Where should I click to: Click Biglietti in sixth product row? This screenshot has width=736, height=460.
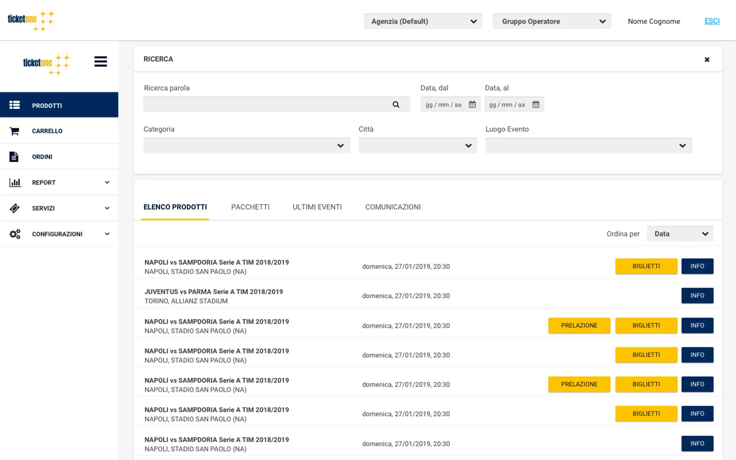point(646,414)
